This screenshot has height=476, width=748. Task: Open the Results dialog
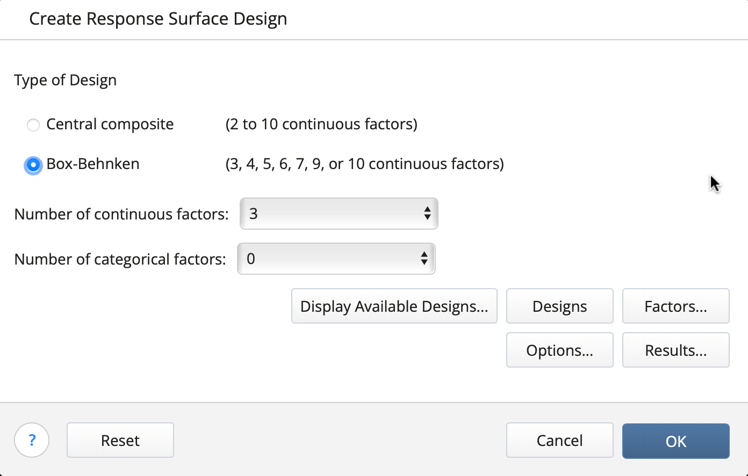click(675, 350)
